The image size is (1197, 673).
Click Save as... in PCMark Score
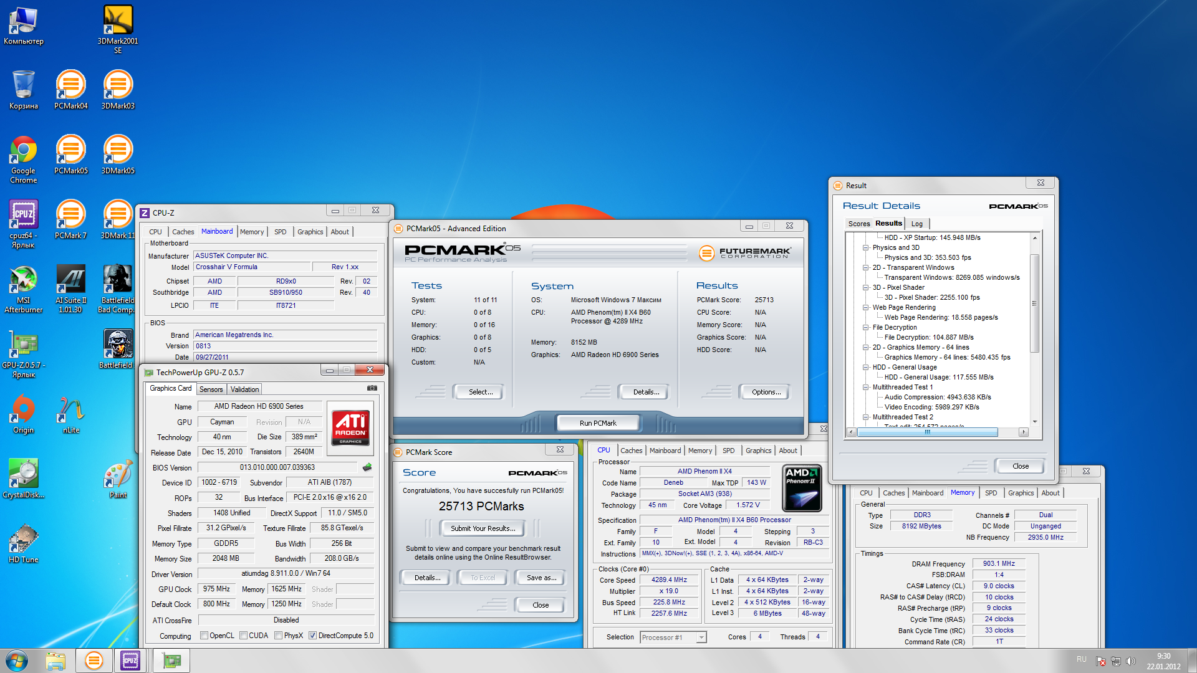[x=541, y=578]
